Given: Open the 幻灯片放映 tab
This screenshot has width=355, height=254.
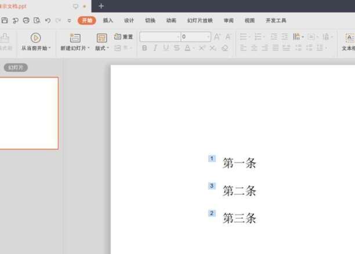Looking at the screenshot, I should tap(200, 21).
